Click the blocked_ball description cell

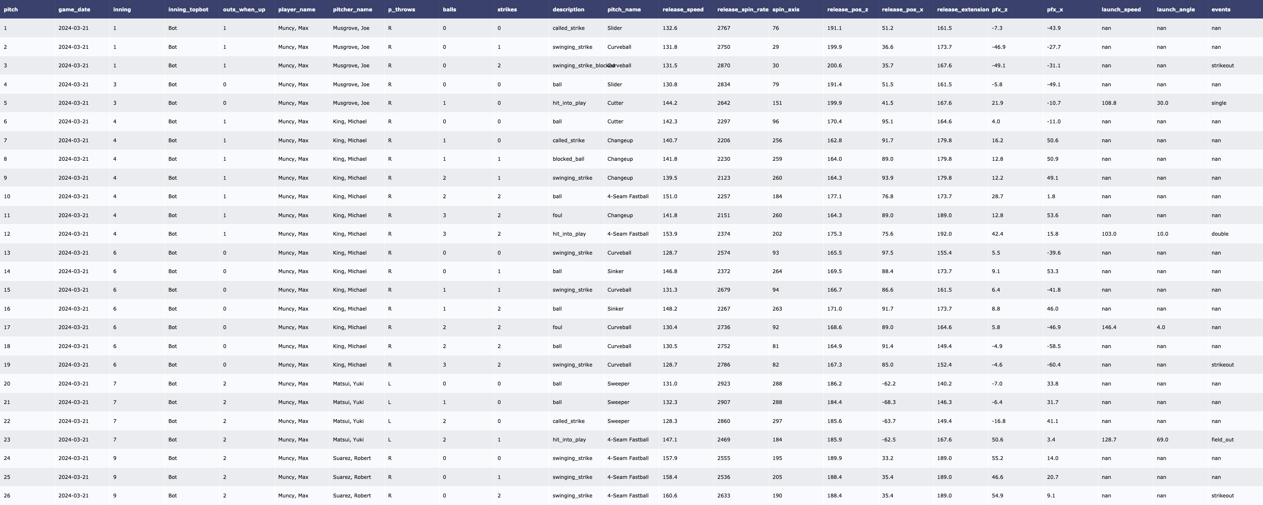[568, 159]
